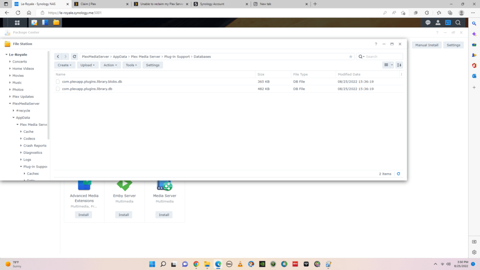Open DSM user account options icon

(x=438, y=23)
